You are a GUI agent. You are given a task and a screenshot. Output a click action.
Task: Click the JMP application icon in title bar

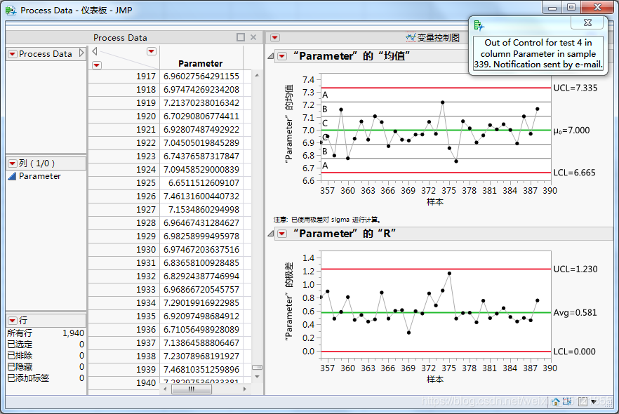coord(11,11)
